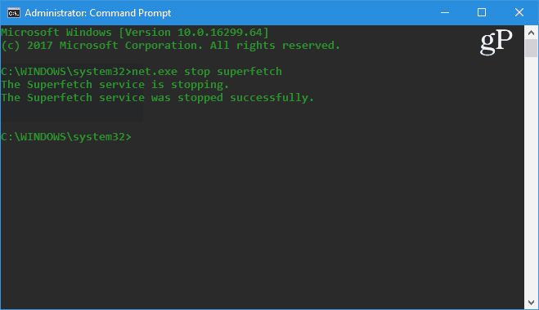
Task: Open the Command Prompt system menu icon
Action: (x=14, y=13)
